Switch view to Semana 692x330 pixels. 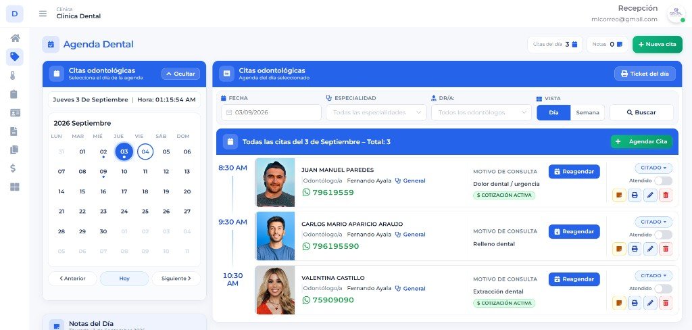tap(587, 112)
